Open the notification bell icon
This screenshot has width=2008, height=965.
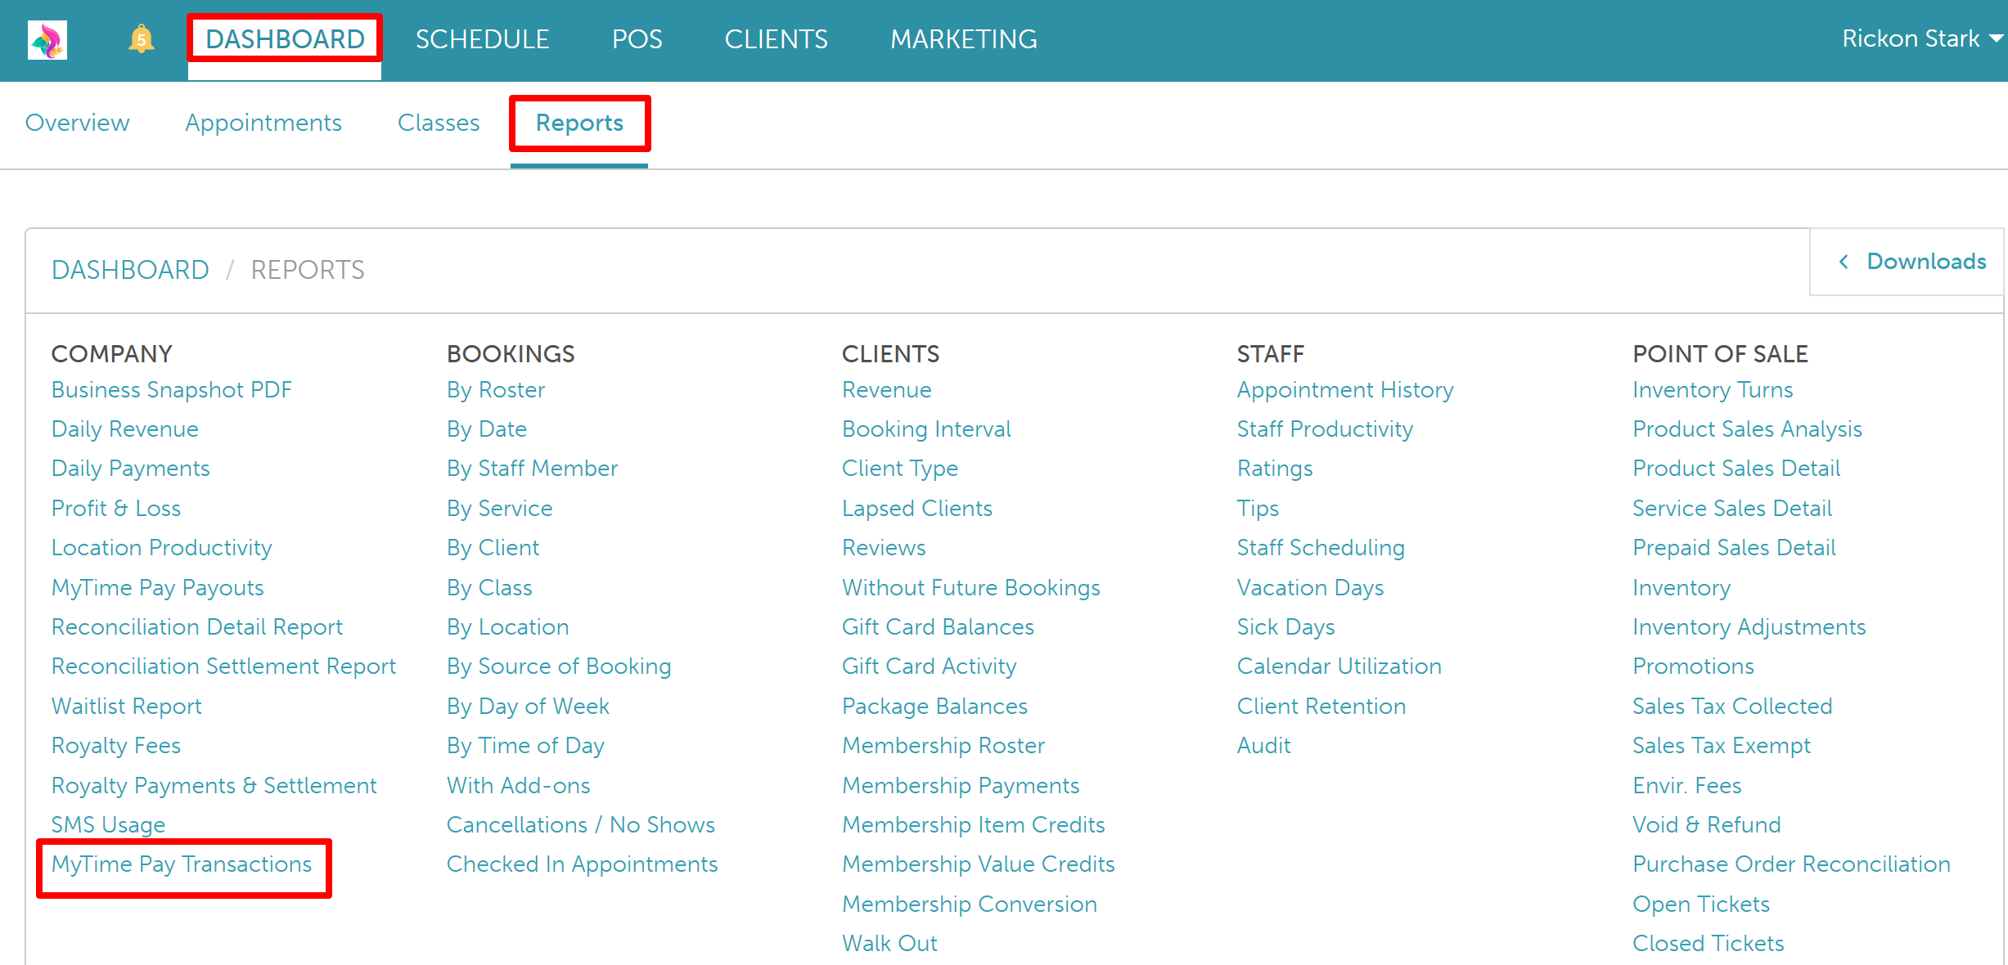(141, 39)
